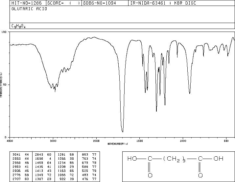
Task: Select the 922 peak table entry
Action: (62, 179)
